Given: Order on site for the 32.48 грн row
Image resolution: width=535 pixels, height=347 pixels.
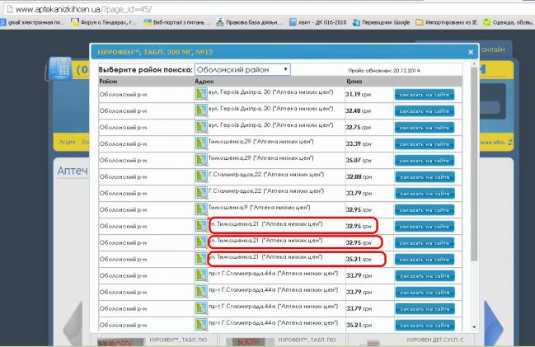Looking at the screenshot, I should coord(425,111).
